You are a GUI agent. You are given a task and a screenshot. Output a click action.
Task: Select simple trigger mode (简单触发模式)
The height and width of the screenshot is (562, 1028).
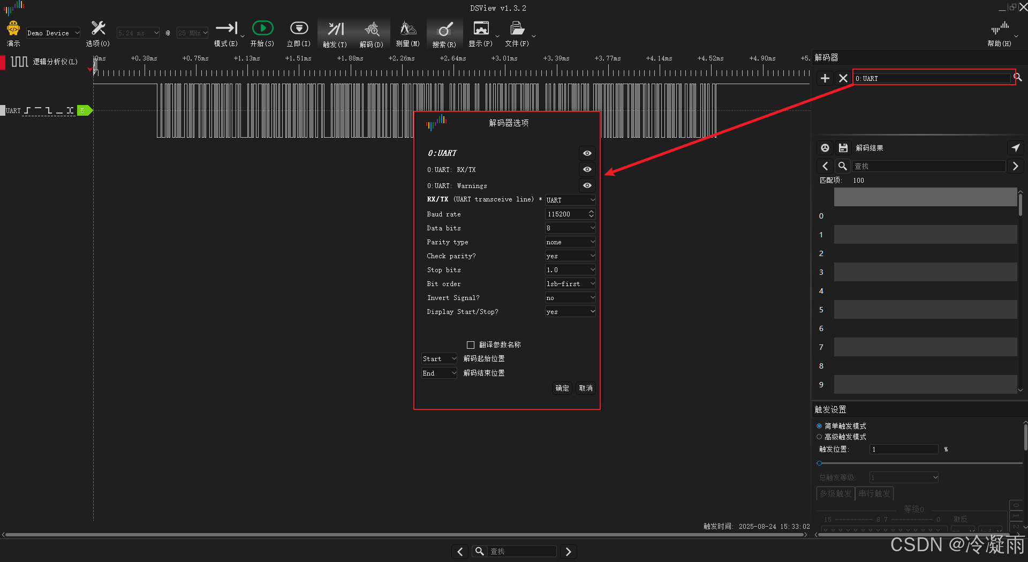[x=819, y=426]
